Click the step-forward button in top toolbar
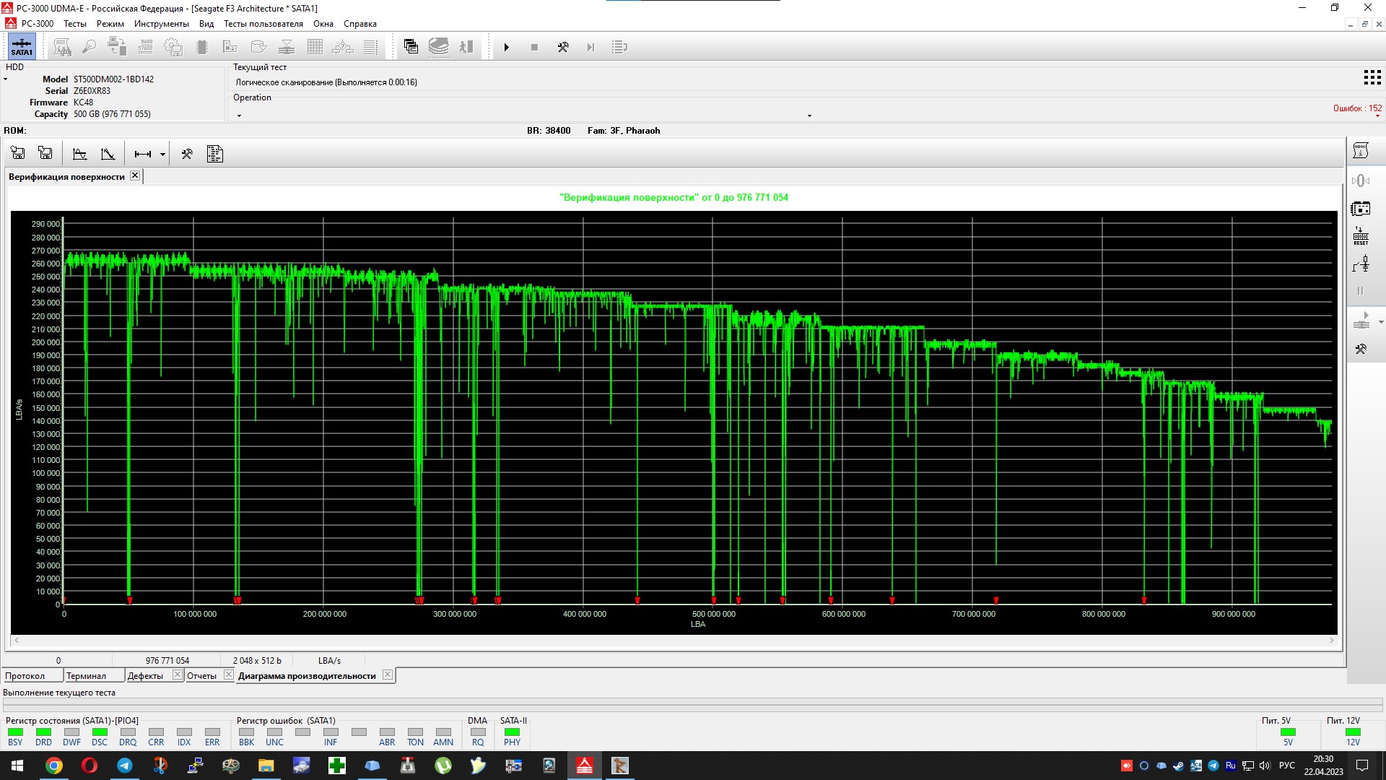The height and width of the screenshot is (780, 1386). pyautogui.click(x=590, y=47)
